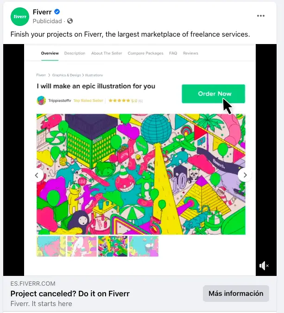The width and height of the screenshot is (284, 313).
Task: Click the public globe audience icon
Action: pyautogui.click(x=70, y=21)
